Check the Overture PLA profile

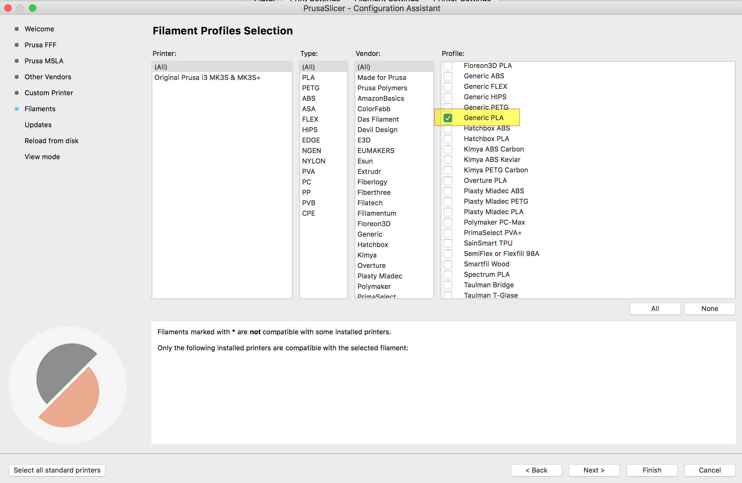[x=448, y=181]
